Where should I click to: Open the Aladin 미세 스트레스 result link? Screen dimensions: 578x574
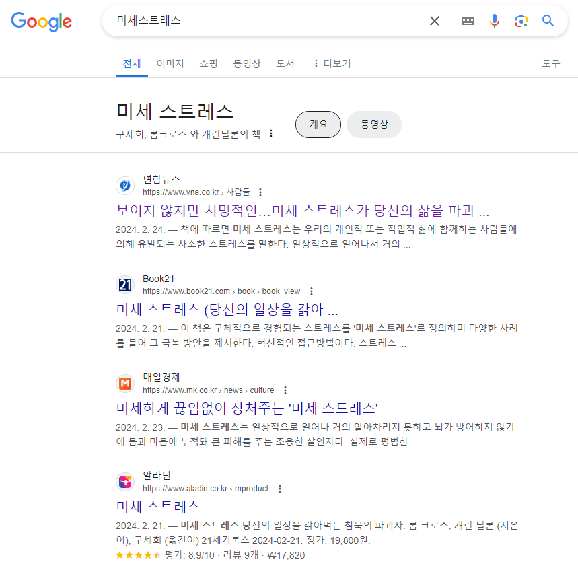click(x=157, y=507)
